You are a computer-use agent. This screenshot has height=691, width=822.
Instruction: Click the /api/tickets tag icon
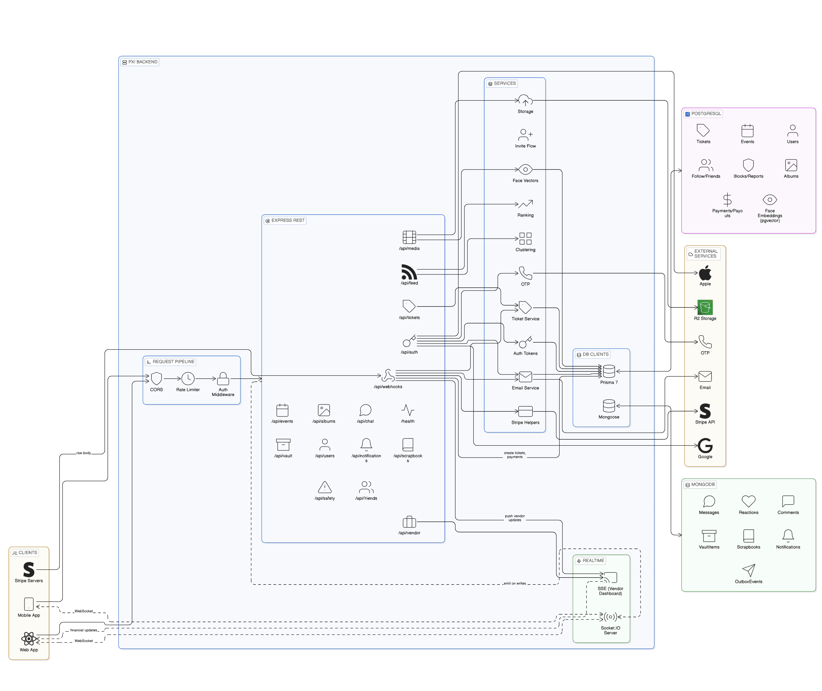click(x=409, y=306)
